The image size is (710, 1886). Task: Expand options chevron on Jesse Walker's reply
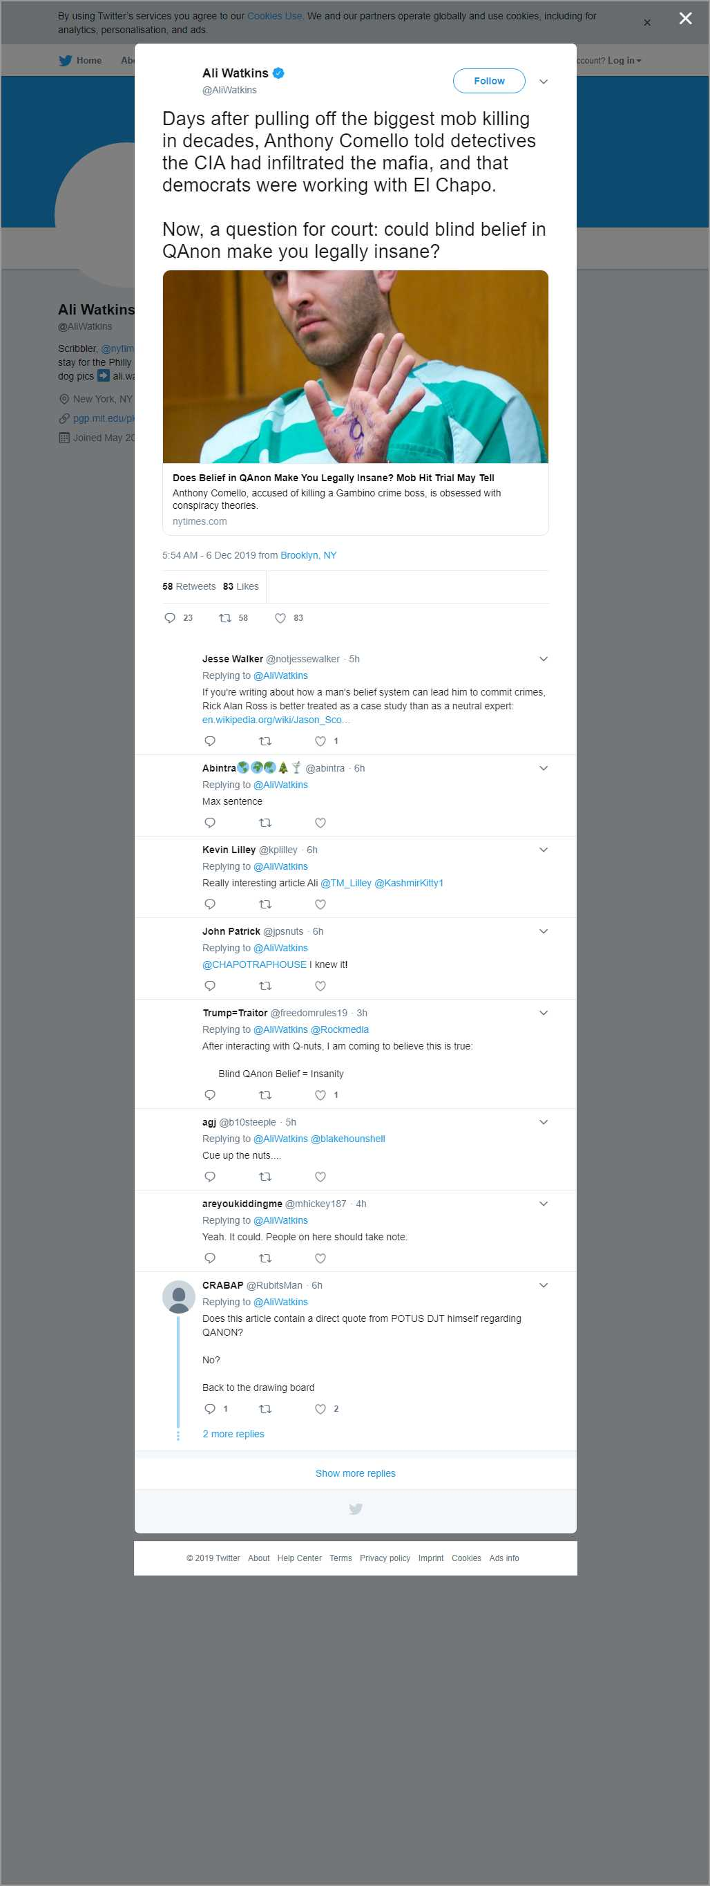[x=544, y=659]
